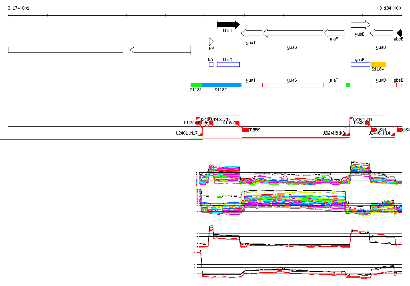Select the yuaE gene arrow

pyautogui.click(x=361, y=25)
